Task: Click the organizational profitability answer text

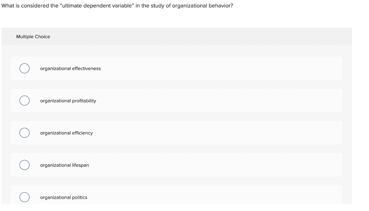Action: coord(68,101)
